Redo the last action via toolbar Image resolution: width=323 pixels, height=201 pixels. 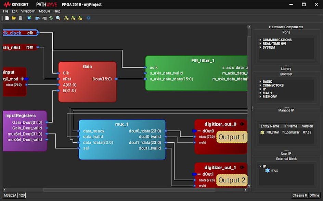click(44, 18)
